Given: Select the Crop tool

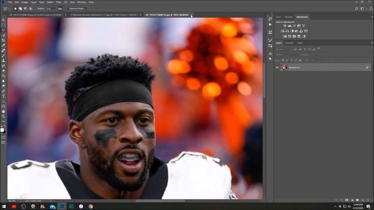Looking at the screenshot, I should (4, 40).
